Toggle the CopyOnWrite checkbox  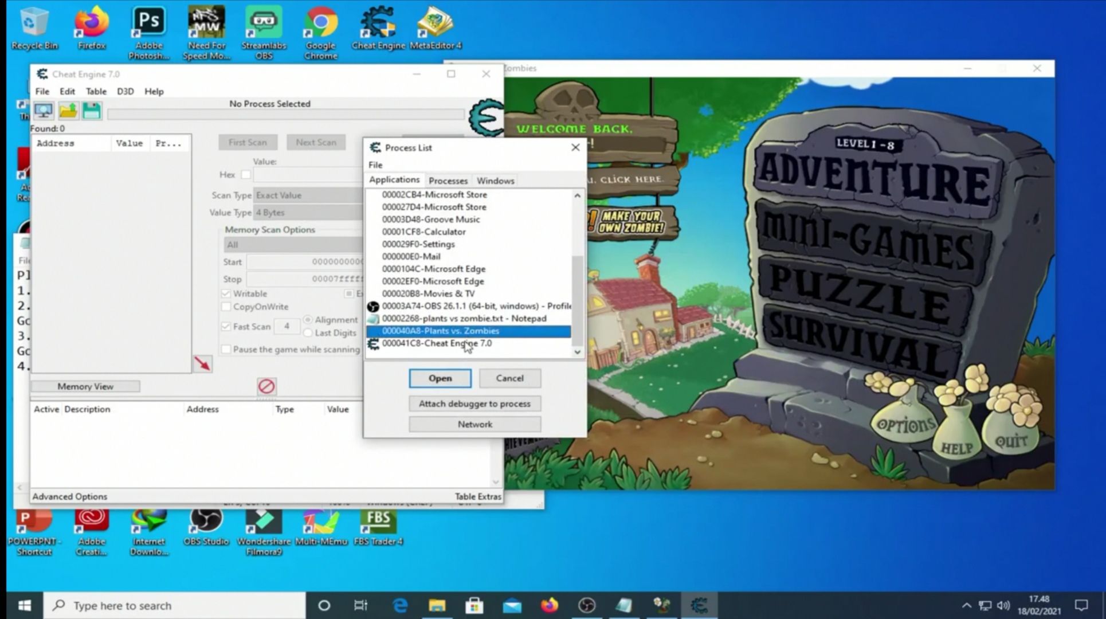point(226,307)
